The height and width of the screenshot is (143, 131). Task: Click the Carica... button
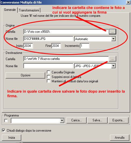click(x=76, y=120)
